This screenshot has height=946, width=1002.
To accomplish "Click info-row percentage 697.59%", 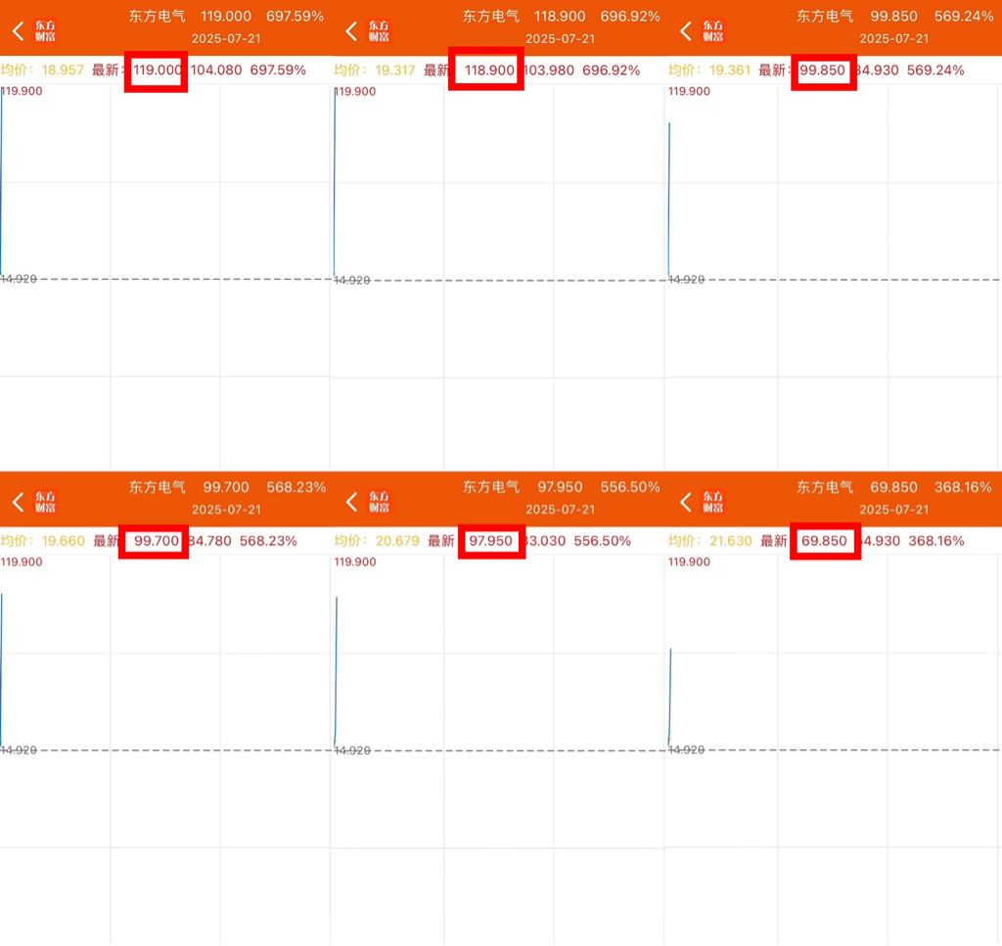I will [x=278, y=70].
